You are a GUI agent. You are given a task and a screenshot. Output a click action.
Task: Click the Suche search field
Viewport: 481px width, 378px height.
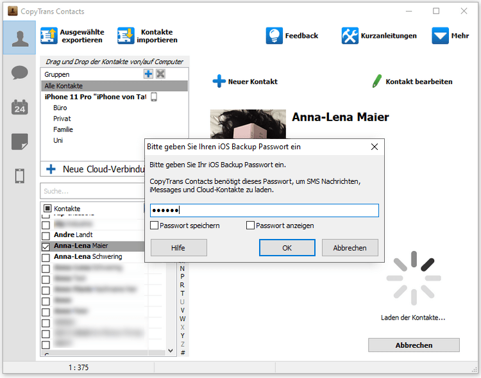coord(92,192)
